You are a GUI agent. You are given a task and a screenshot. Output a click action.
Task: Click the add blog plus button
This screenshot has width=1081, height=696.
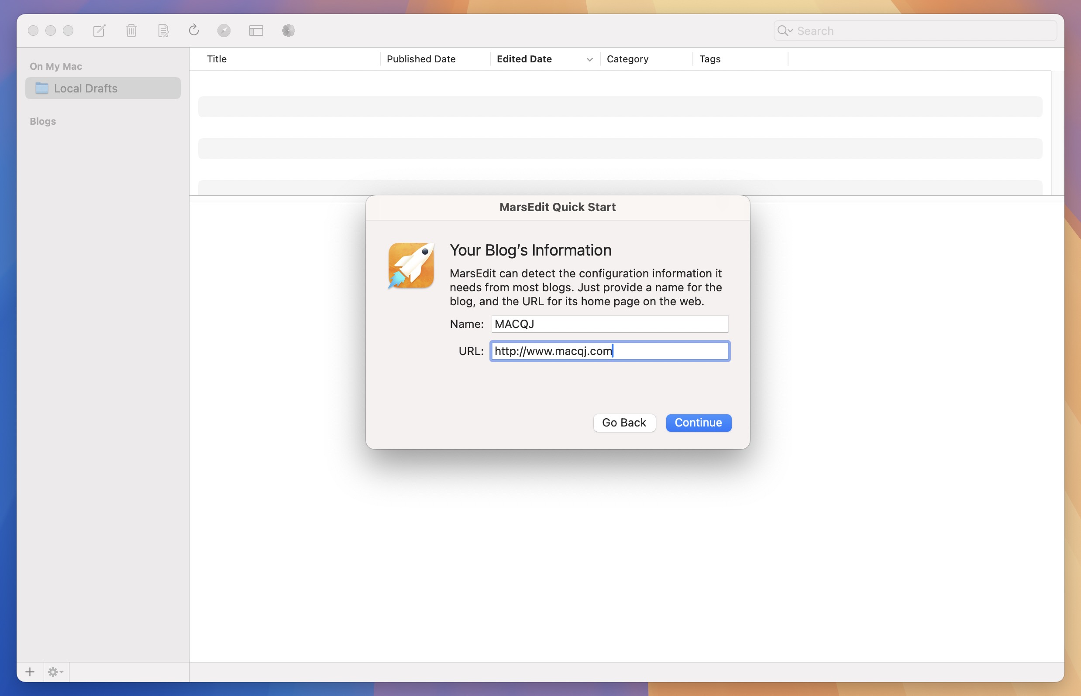tap(30, 672)
